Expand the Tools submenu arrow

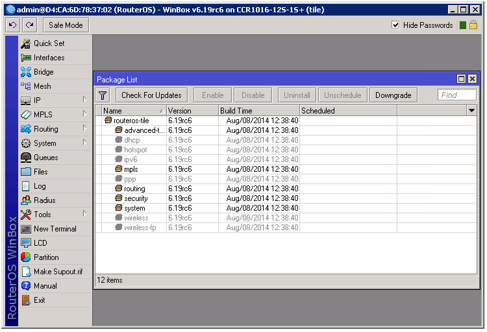[84, 214]
